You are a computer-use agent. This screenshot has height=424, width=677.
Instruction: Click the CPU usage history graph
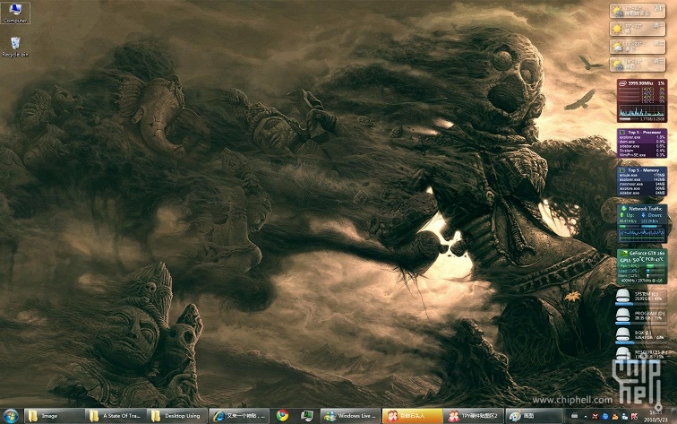point(641,110)
